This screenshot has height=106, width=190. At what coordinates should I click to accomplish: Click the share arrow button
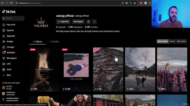[88, 21]
